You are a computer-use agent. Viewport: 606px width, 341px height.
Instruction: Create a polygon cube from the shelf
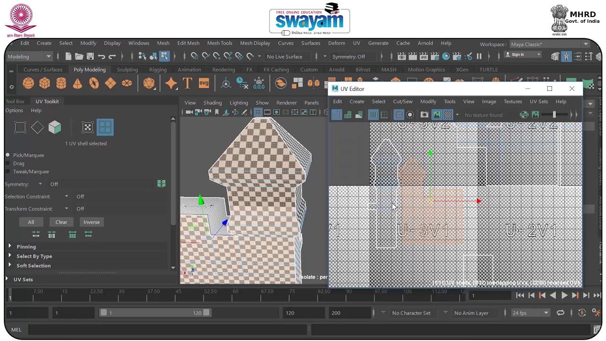[x=45, y=83]
